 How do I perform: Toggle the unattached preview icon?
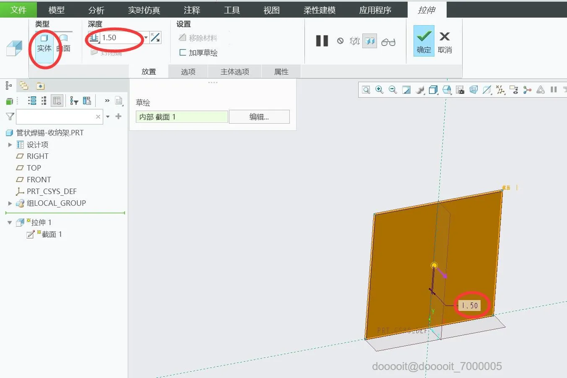(x=355, y=41)
